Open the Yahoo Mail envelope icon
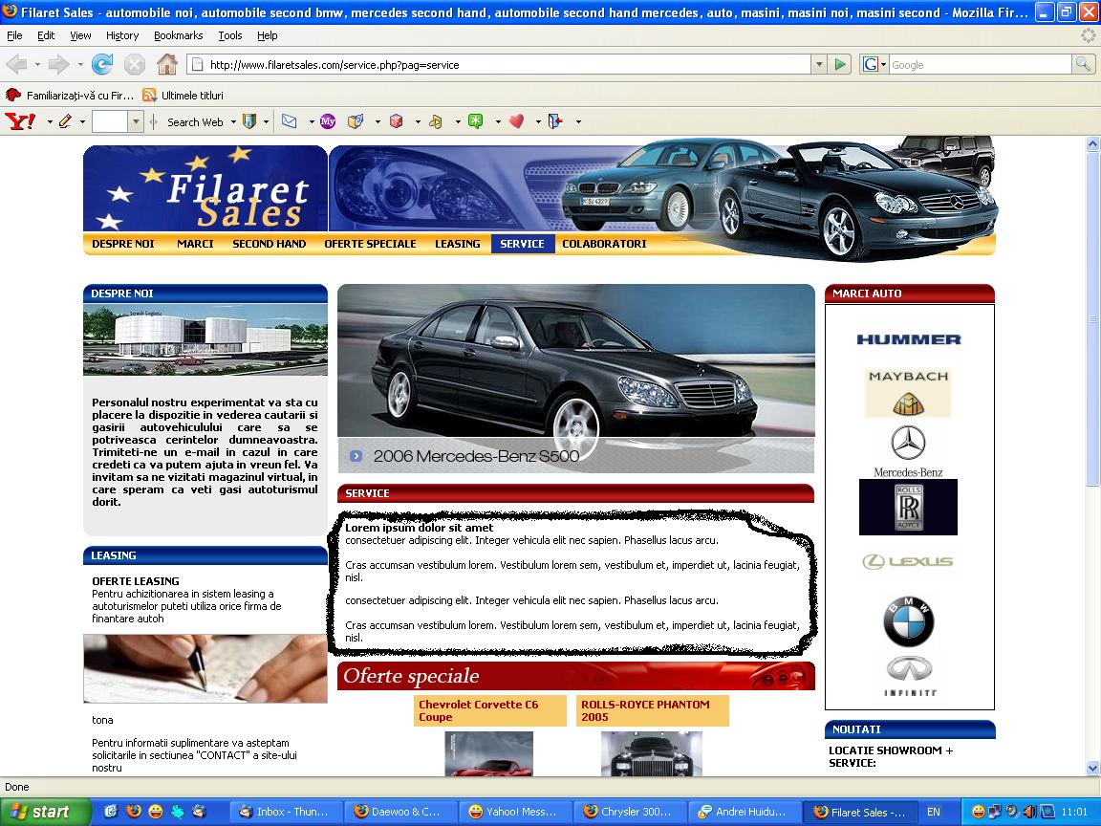This screenshot has height=826, width=1101. pyautogui.click(x=290, y=121)
